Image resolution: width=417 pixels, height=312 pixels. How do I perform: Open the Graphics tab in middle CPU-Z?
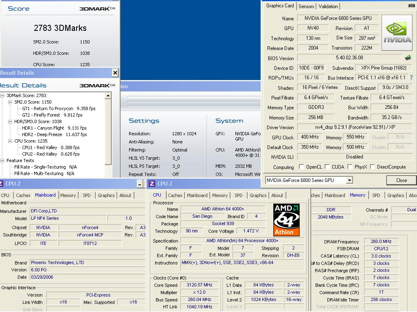tap(258, 195)
